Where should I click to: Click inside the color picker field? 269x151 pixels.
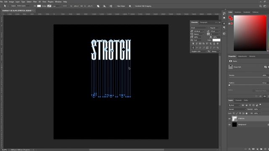pos(250,33)
